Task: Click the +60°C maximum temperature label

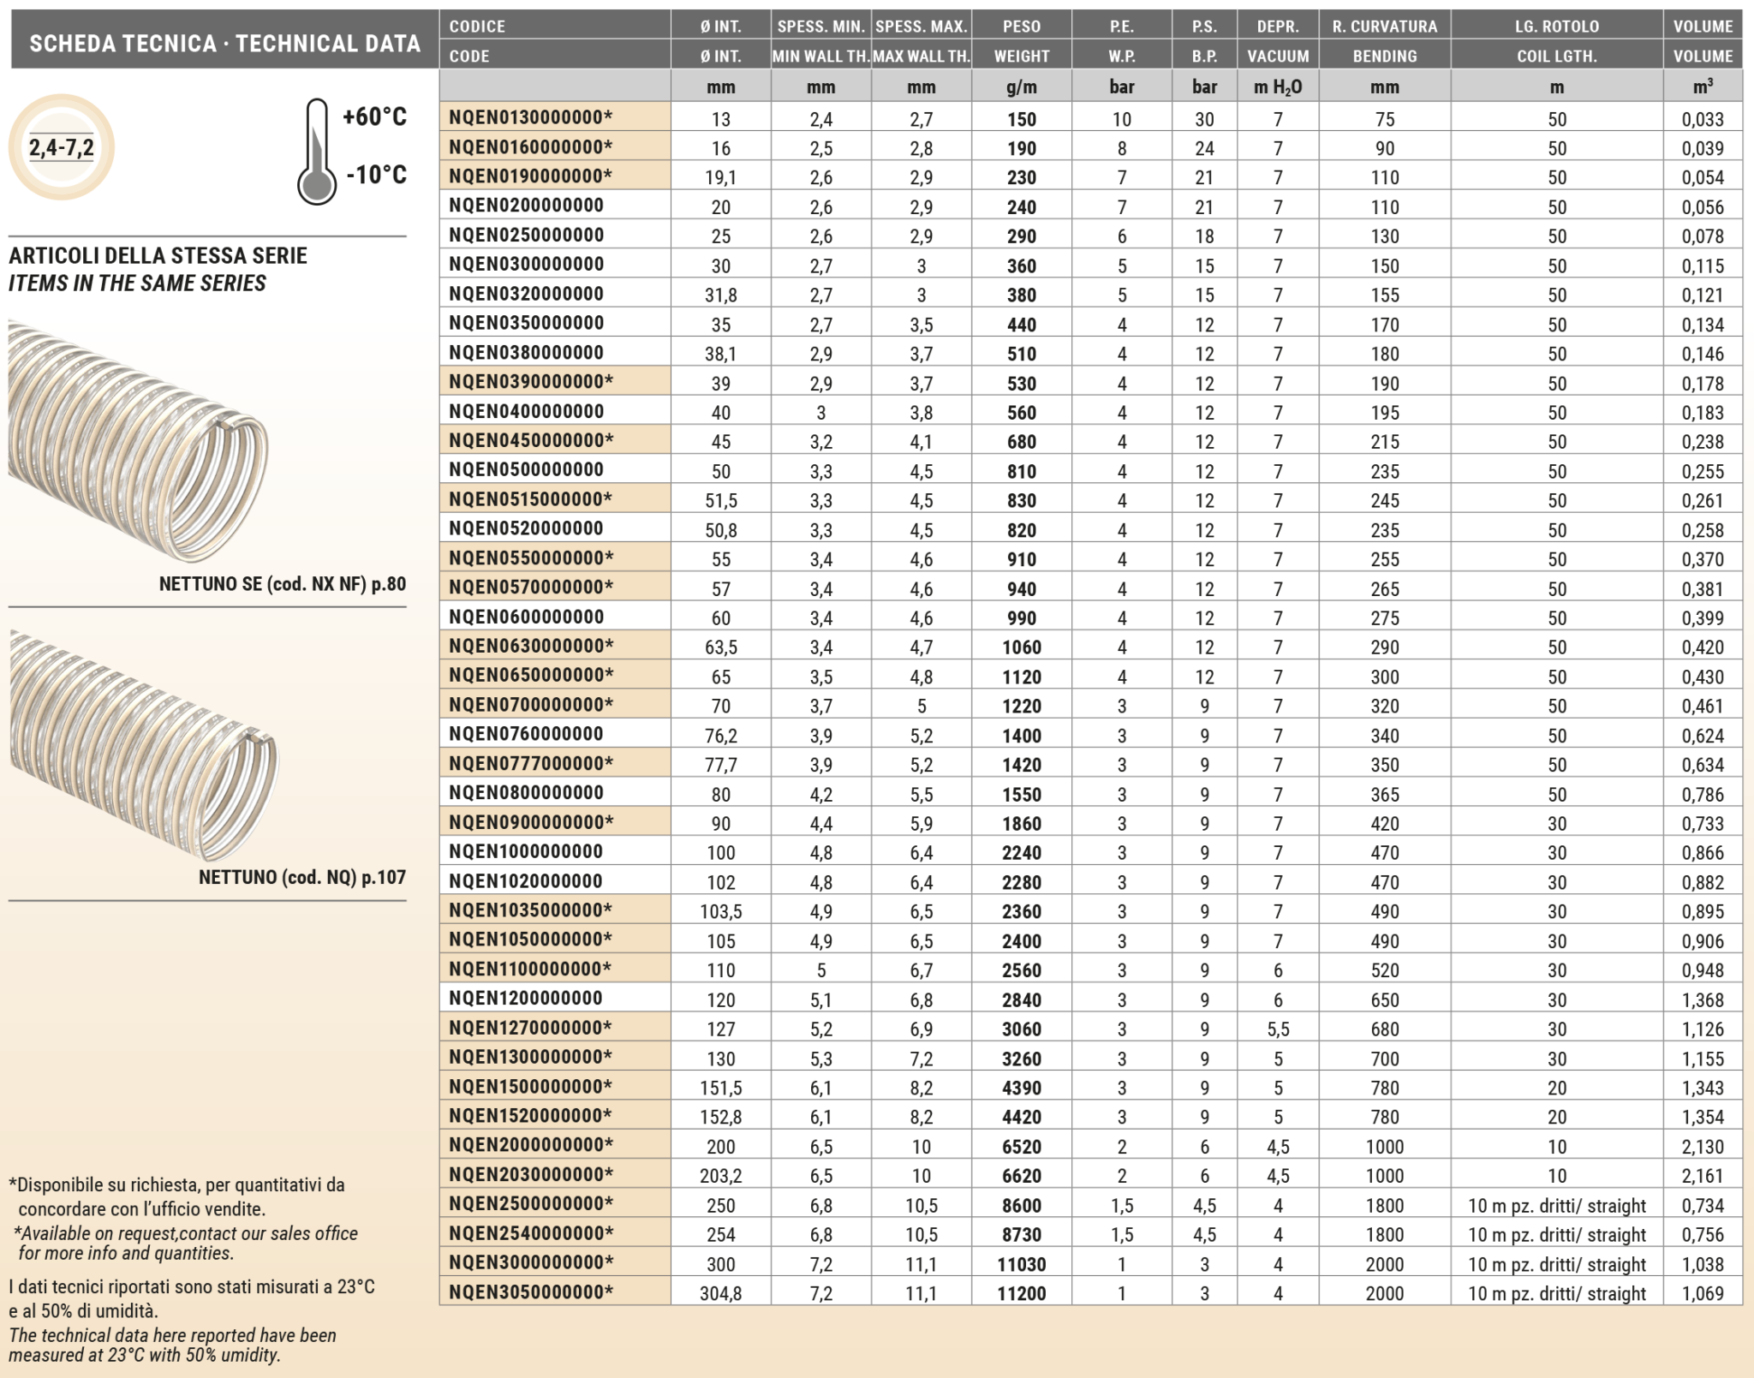Action: (x=374, y=117)
